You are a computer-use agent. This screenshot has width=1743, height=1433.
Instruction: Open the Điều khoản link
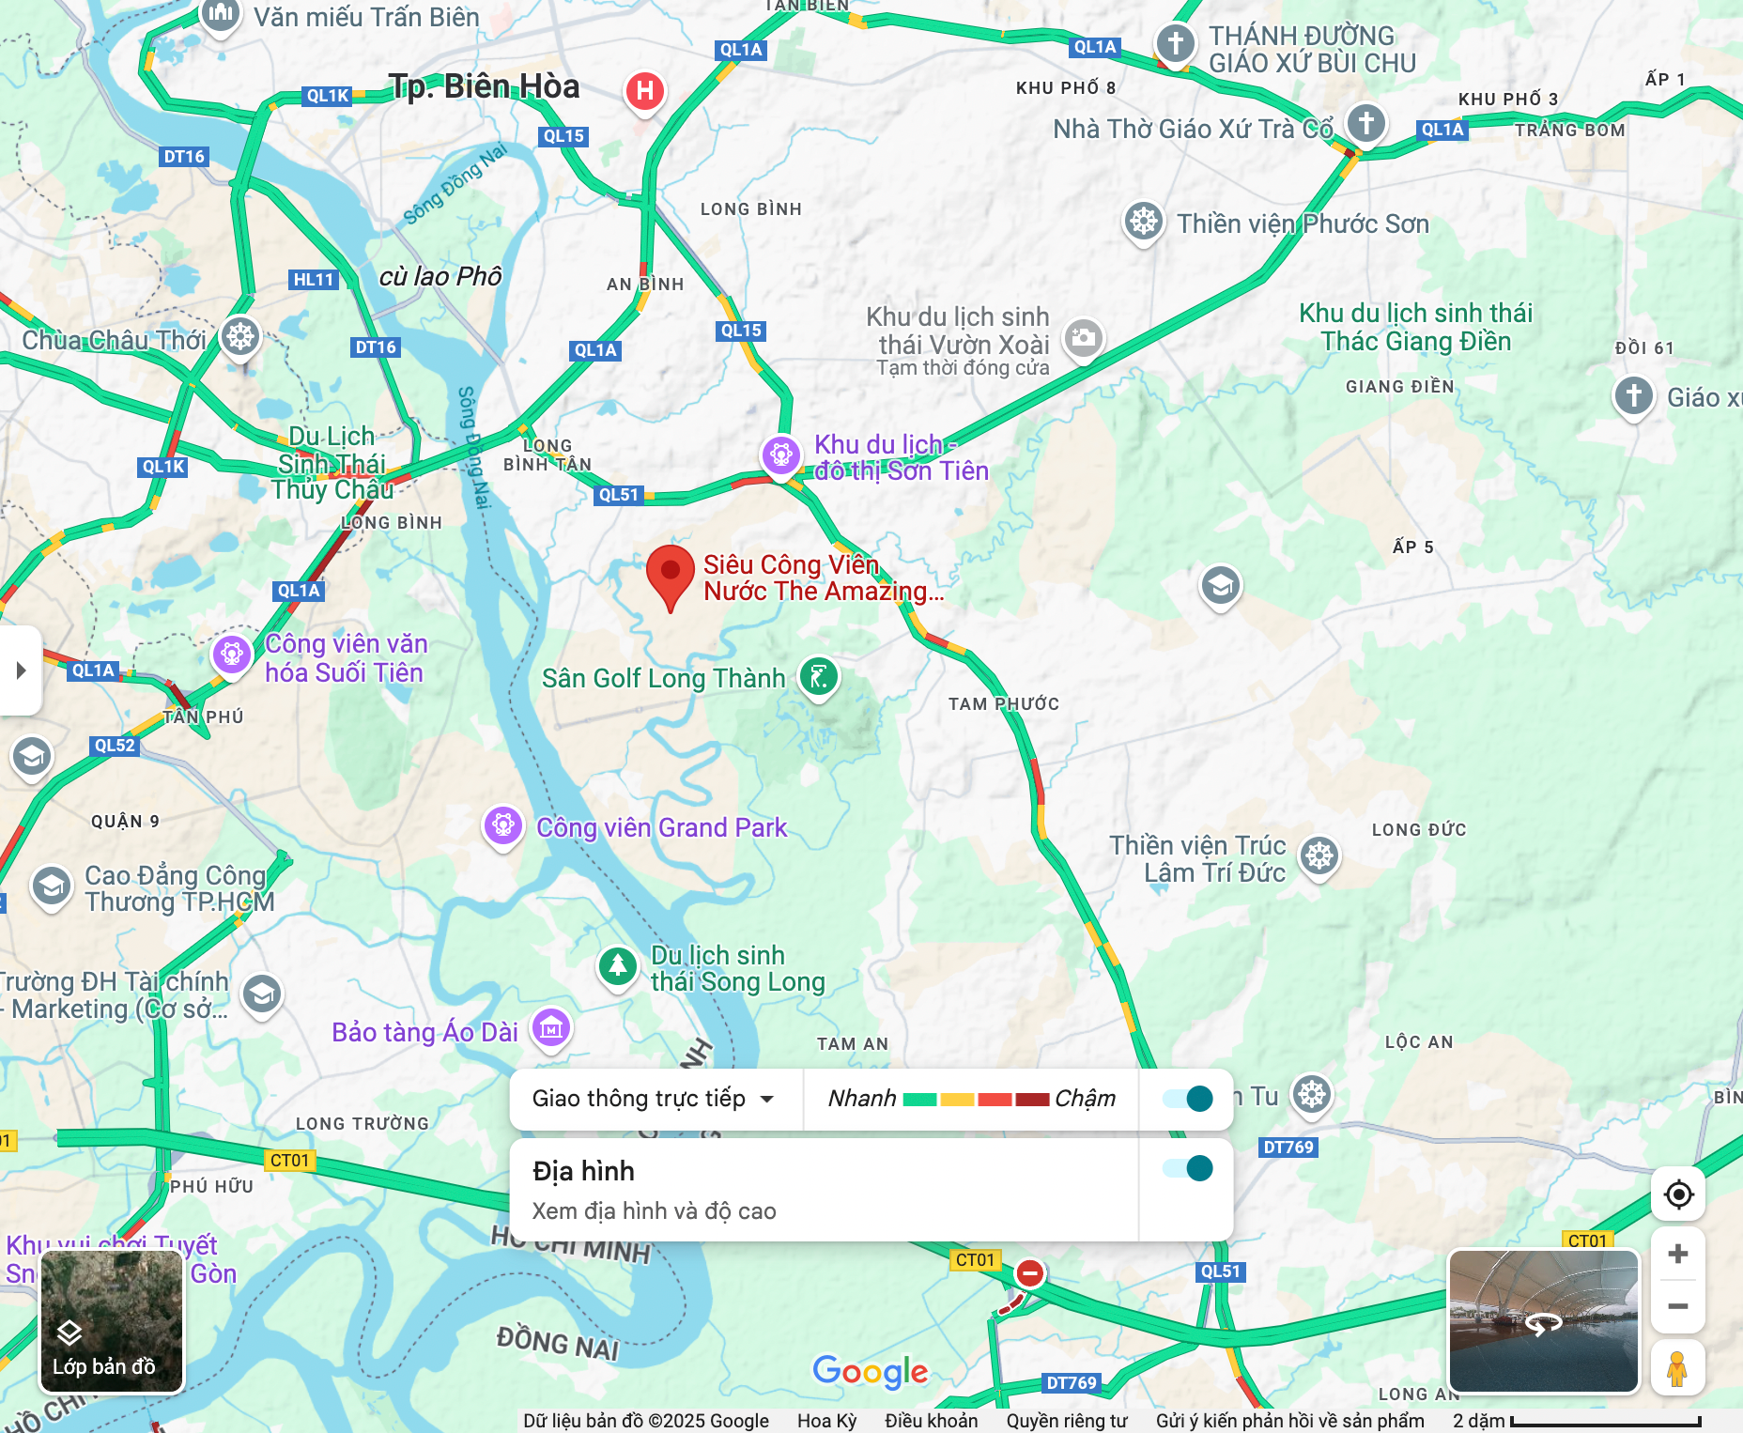pos(931,1421)
